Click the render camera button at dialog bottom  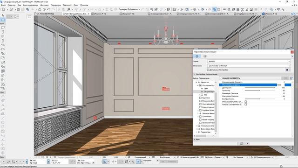coord(242,143)
